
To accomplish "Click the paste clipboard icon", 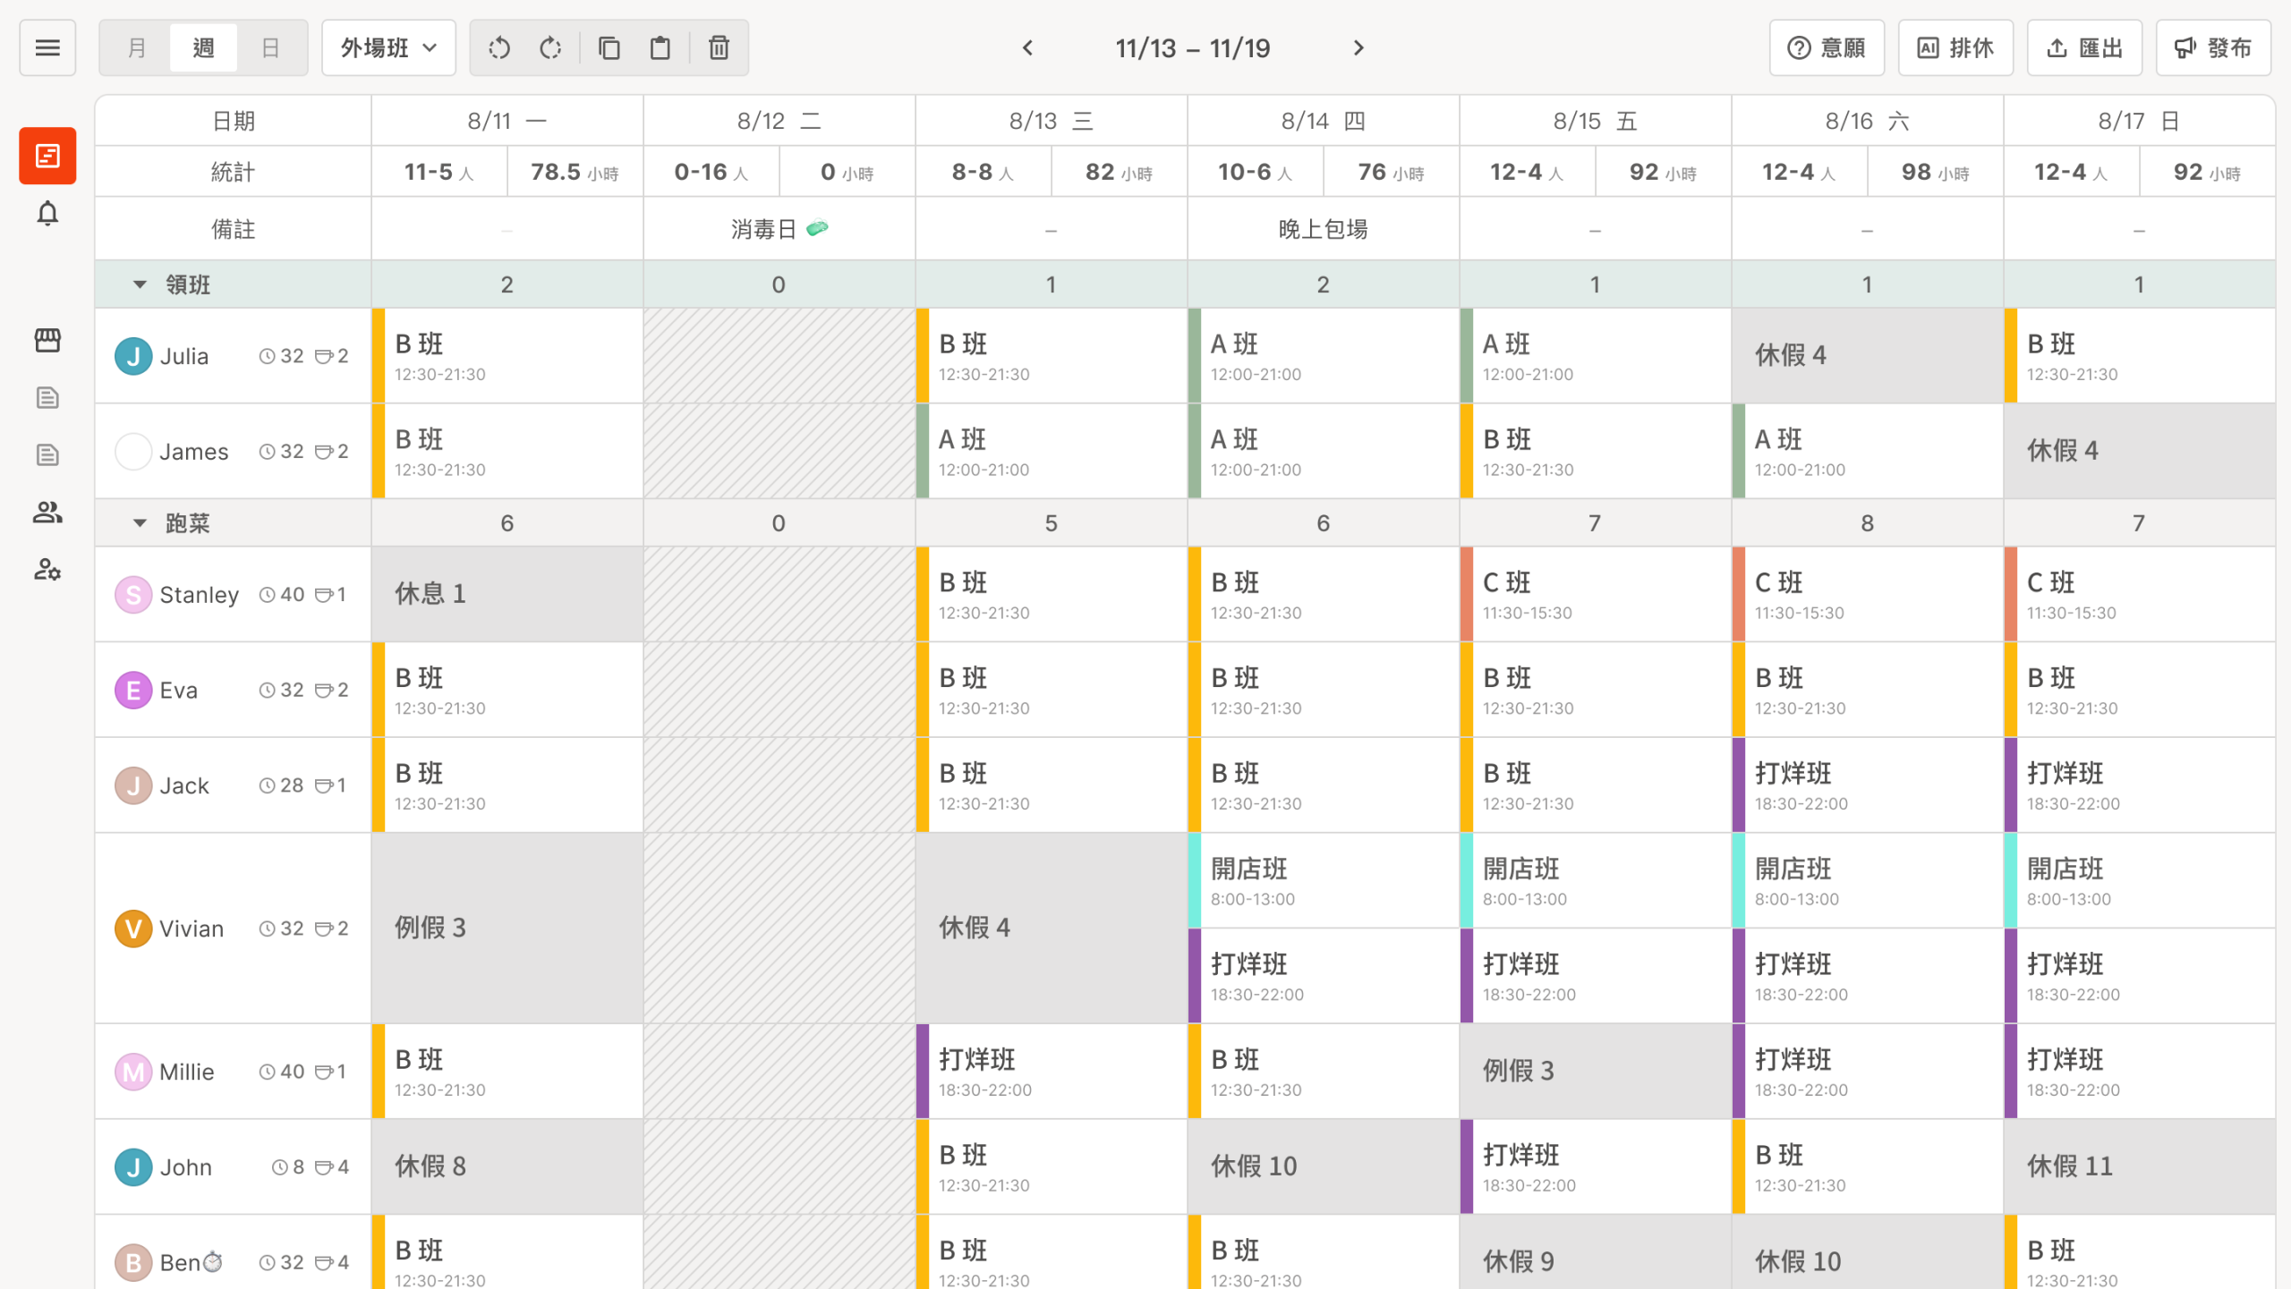I will coord(660,47).
